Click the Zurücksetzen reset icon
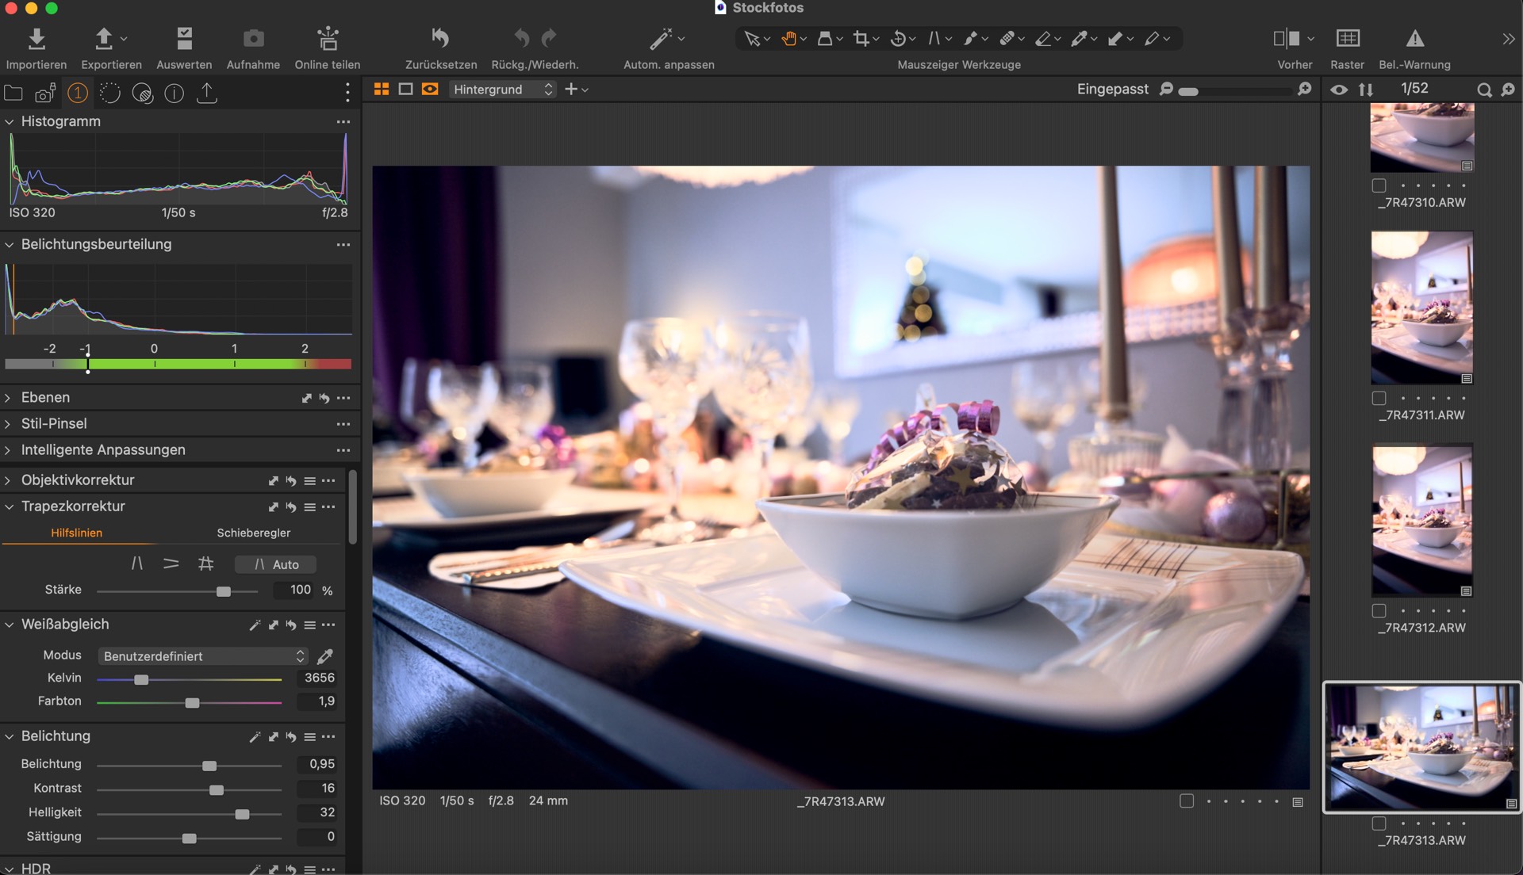The width and height of the screenshot is (1523, 875). [x=440, y=38]
